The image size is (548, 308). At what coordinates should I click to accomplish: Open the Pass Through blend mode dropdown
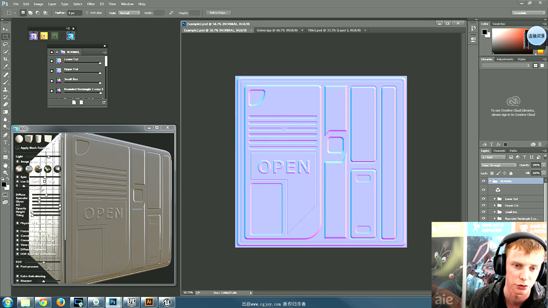pos(499,165)
